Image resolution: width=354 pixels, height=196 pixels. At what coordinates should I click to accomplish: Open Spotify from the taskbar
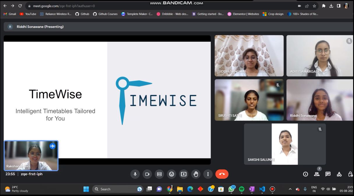click(x=241, y=189)
